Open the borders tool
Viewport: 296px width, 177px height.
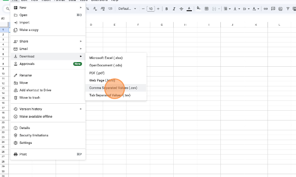click(x=206, y=9)
